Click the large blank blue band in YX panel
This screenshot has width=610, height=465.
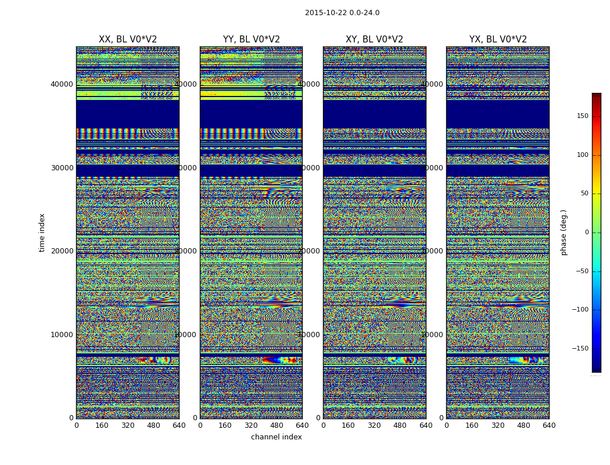[x=498, y=114]
